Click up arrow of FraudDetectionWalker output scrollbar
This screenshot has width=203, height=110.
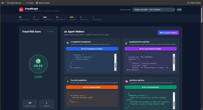tap(115, 55)
